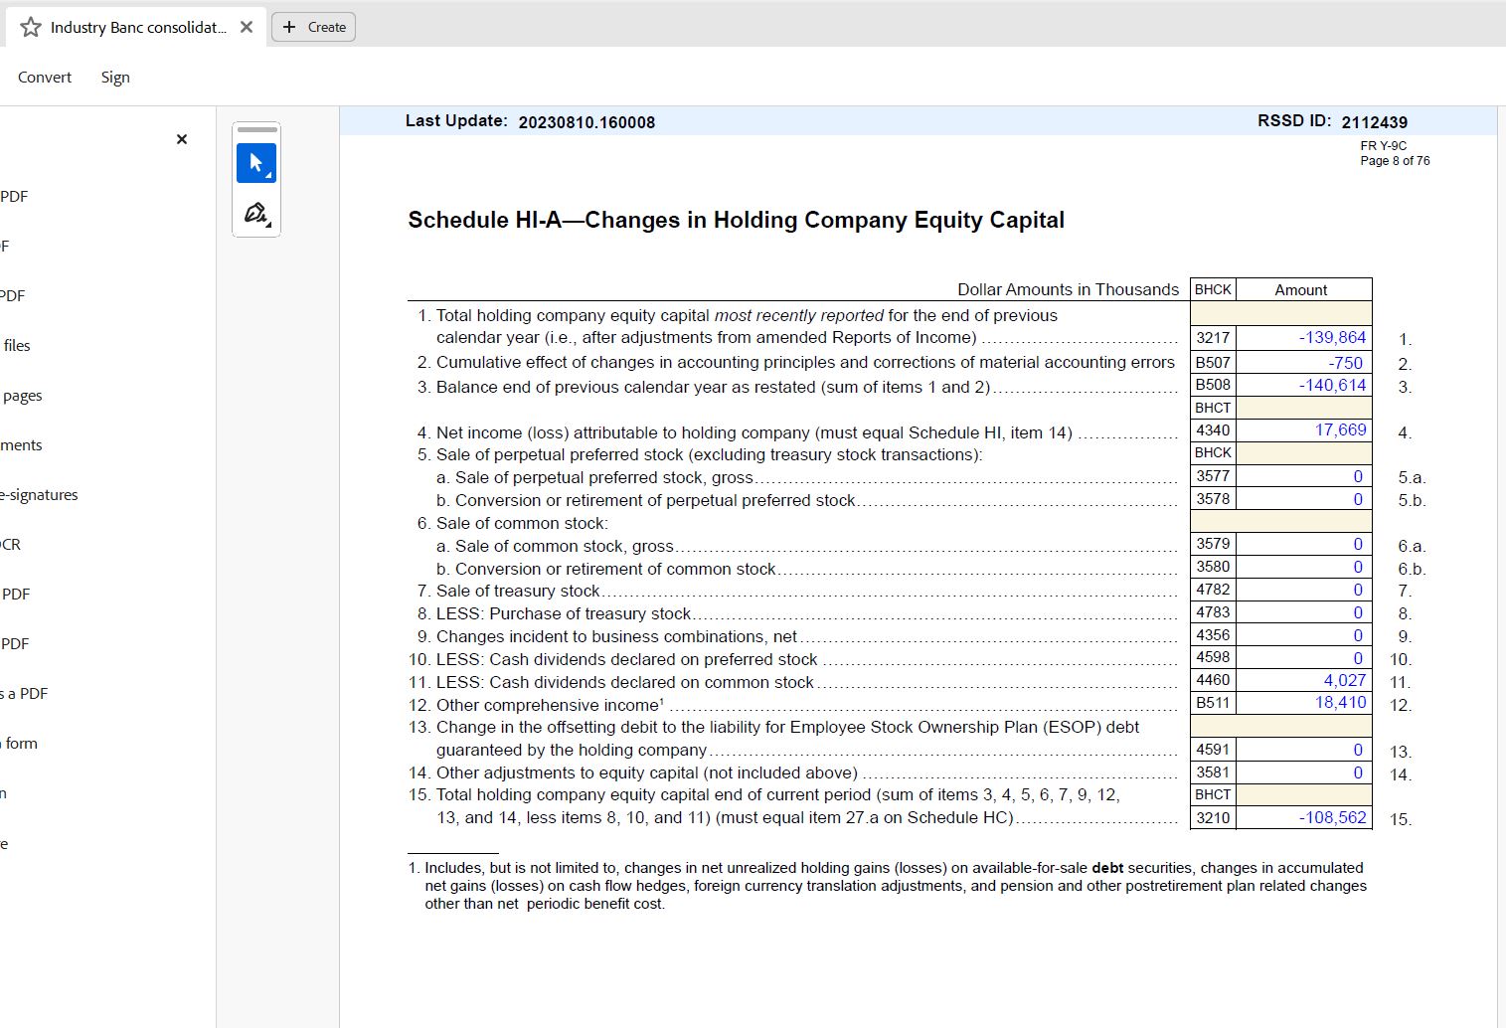Click code cell 3578
Viewport: 1506px width, 1028px height.
coord(1213,499)
